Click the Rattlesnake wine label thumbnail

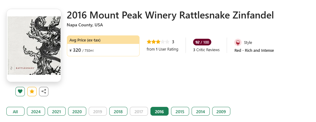[x=34, y=45]
